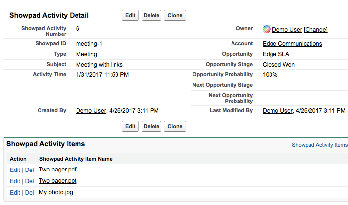This screenshot has height=205, width=348.
Task: Open Two pager.pdf activity item
Action: tap(58, 170)
